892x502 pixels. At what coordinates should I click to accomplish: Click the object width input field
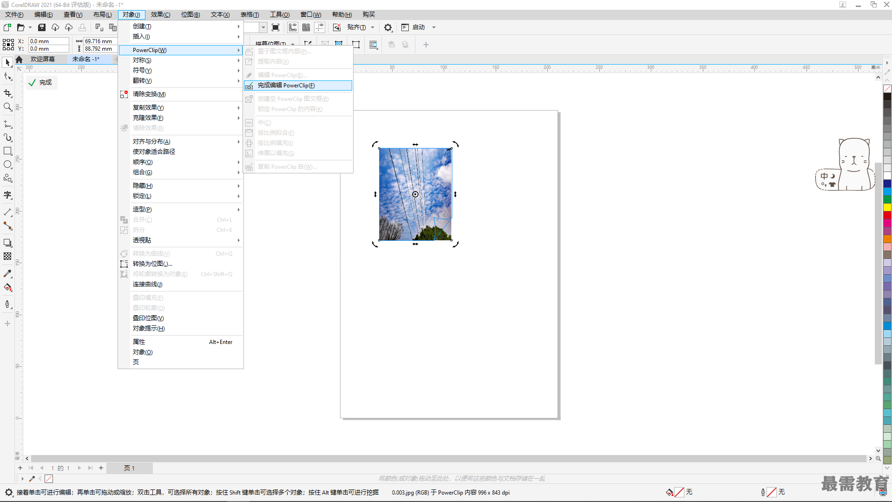(x=99, y=41)
